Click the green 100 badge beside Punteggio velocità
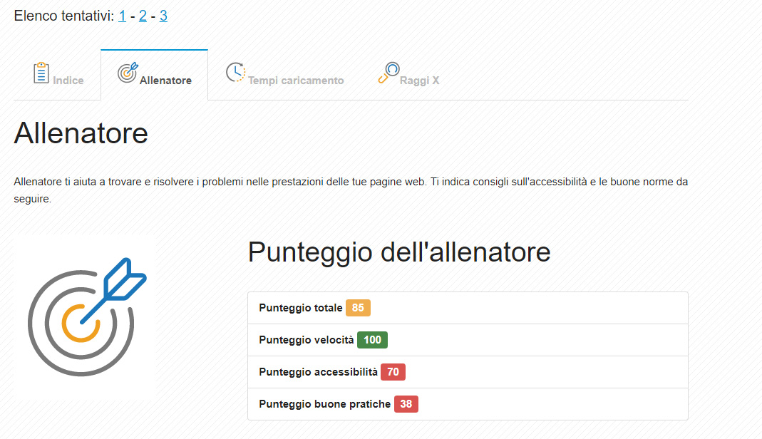Image resolution: width=762 pixels, height=439 pixels. pos(371,340)
